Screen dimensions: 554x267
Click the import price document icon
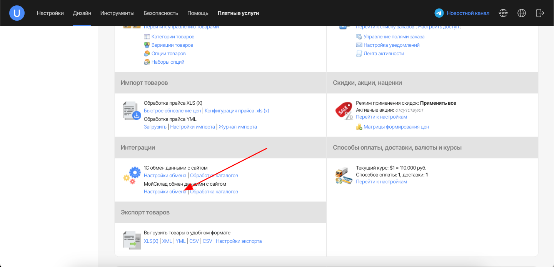coord(132,111)
